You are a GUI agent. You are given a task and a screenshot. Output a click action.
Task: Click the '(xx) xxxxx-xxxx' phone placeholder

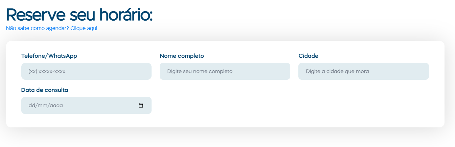tap(47, 72)
